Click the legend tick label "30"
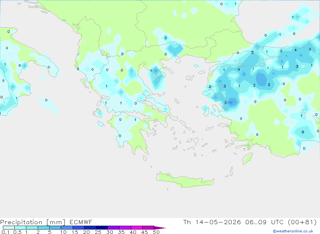The image size is (320, 234). 110,232
